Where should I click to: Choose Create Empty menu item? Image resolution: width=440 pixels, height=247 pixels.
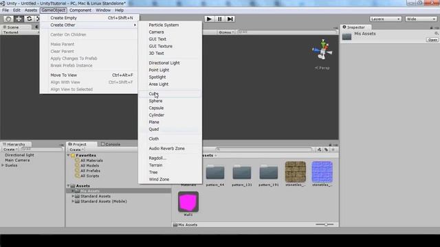tap(89, 18)
